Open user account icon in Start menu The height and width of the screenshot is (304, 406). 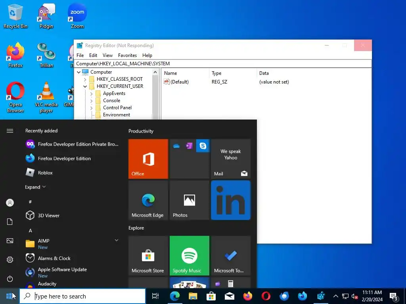(10, 203)
